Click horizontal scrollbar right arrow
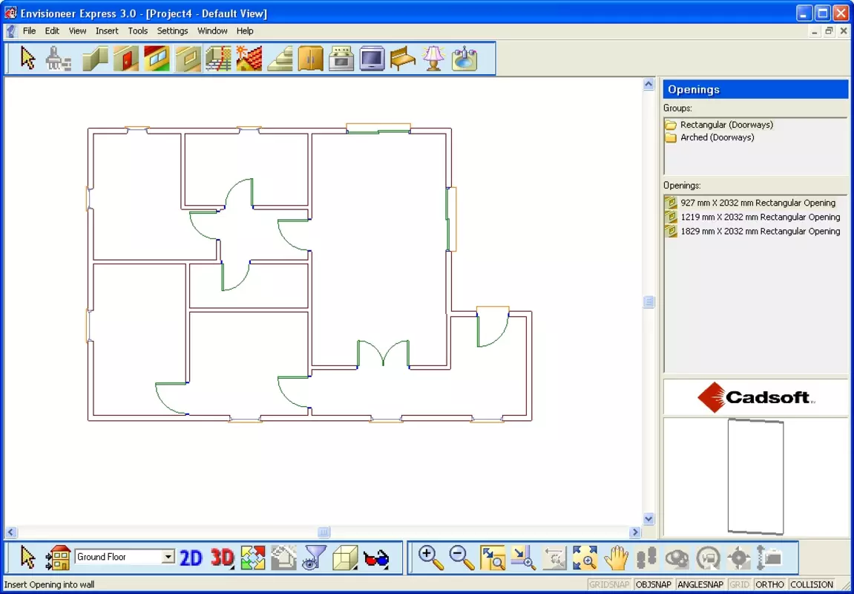Viewport: 854px width, 594px height. point(634,532)
